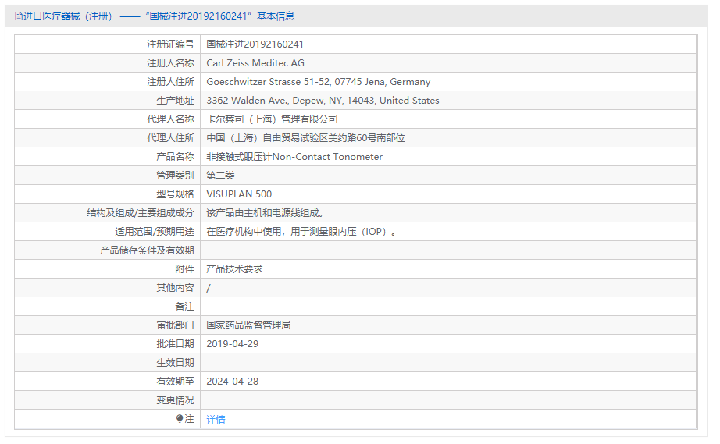Click the composition text 该产品由主机和电源线组成
The width and height of the screenshot is (720, 444).
[265, 213]
